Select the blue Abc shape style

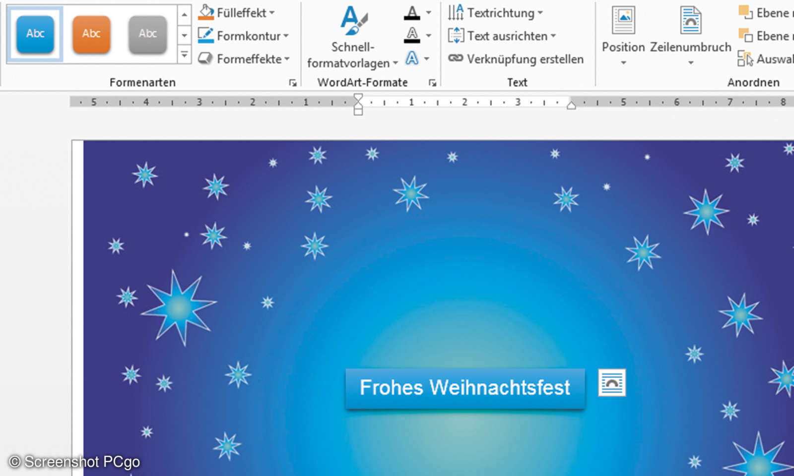35,33
